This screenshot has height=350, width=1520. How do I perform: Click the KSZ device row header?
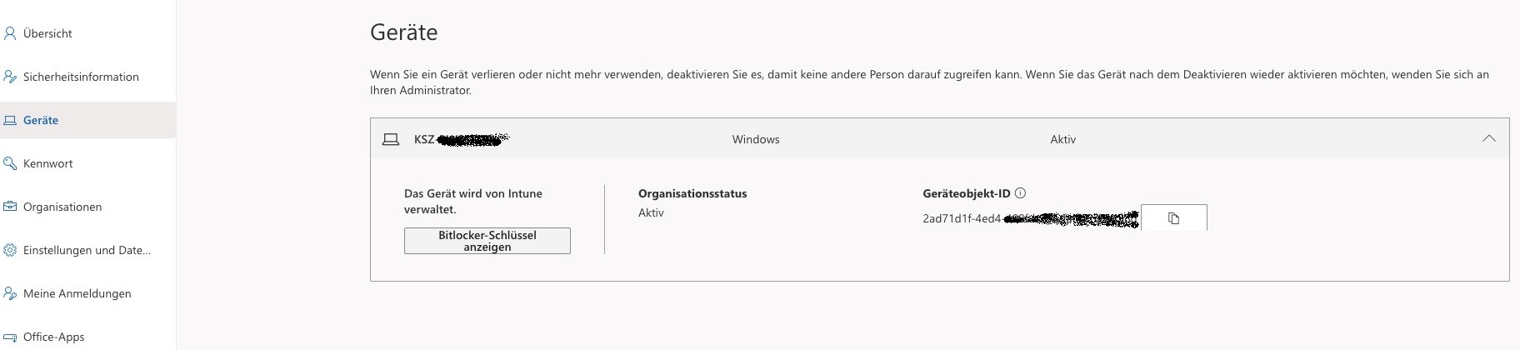pyautogui.click(x=917, y=139)
